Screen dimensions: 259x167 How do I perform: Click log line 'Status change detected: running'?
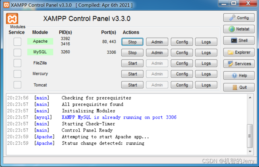[x=103, y=143]
